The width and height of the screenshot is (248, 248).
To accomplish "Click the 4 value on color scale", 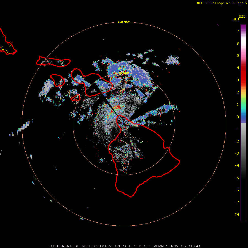I will (238, 68).
